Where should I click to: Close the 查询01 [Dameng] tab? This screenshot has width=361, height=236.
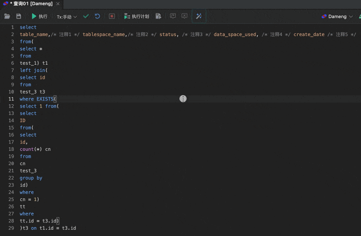pos(58,4)
